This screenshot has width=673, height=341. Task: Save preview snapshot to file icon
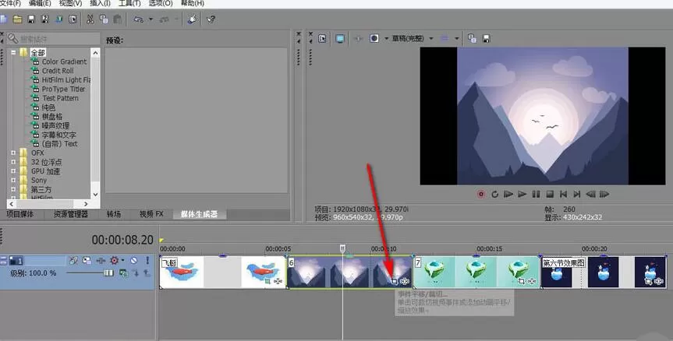[487, 39]
